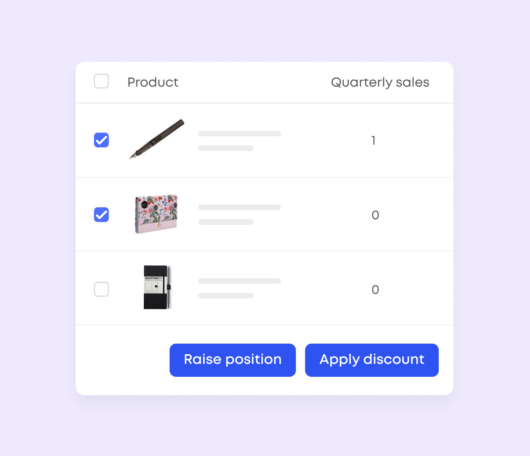This screenshot has width=530, height=456.
Task: Select the fountain pen's quarterly sales value 1
Action: tap(373, 140)
